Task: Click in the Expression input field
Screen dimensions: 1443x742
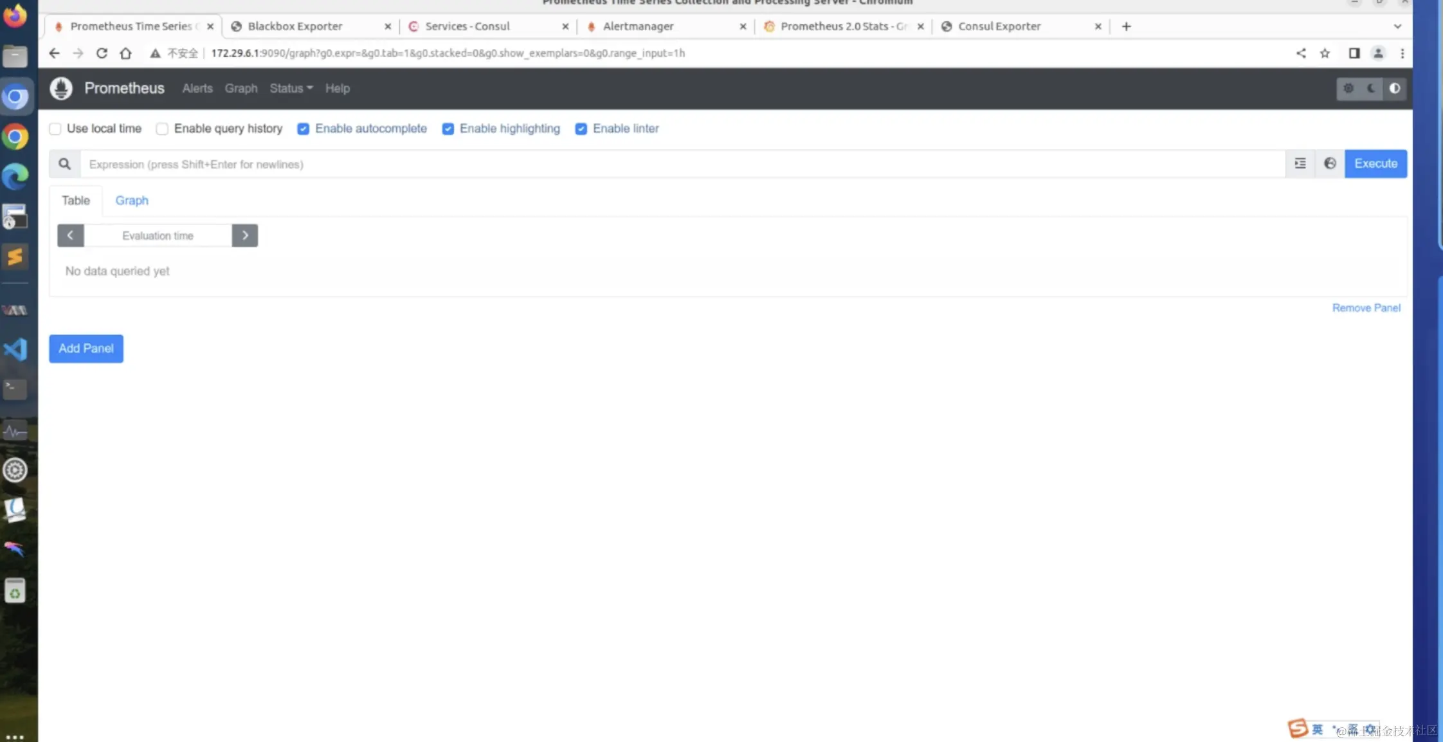Action: point(682,164)
